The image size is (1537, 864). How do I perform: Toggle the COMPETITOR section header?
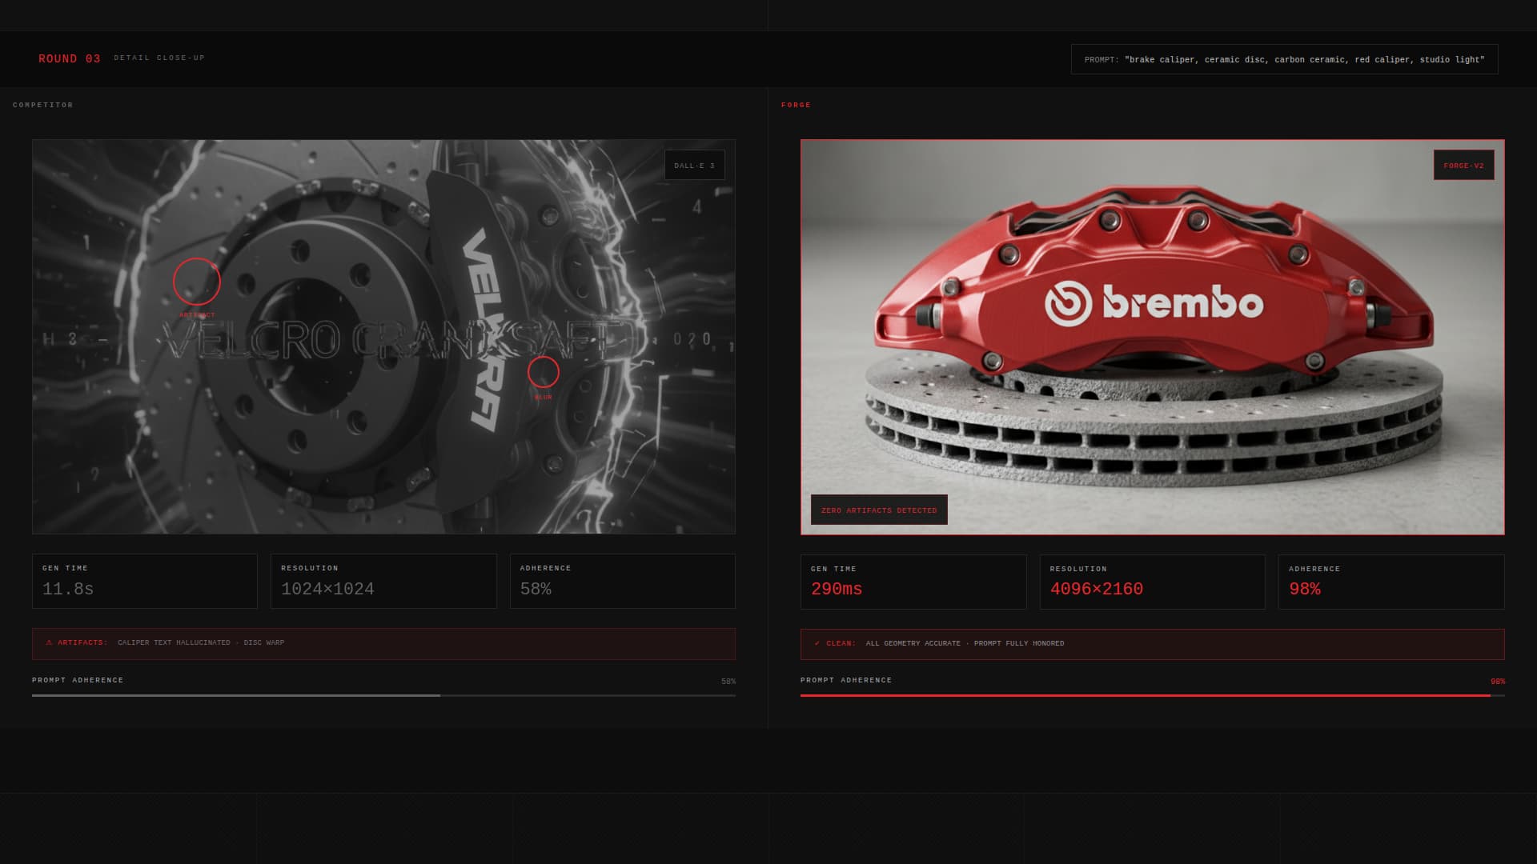43,105
